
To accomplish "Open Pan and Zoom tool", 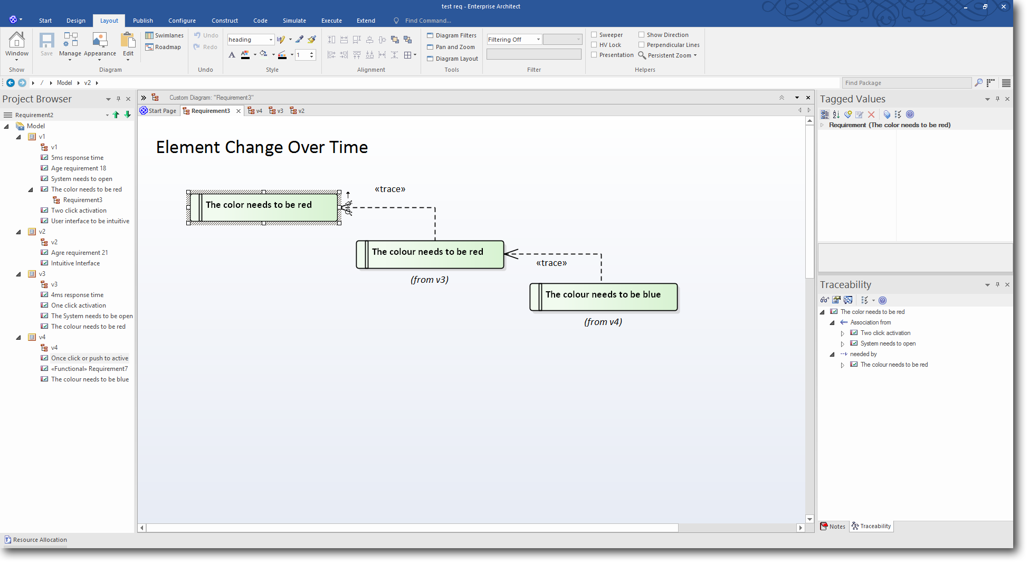I will click(451, 47).
